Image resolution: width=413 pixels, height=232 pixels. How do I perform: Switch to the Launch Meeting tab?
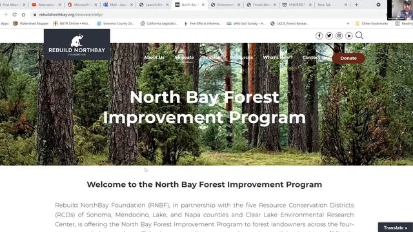154,5
